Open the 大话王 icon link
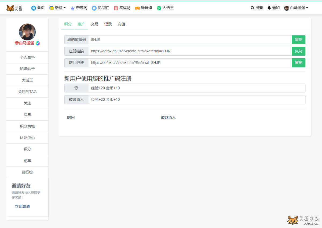This screenshot has height=228, width=322. [159, 8]
